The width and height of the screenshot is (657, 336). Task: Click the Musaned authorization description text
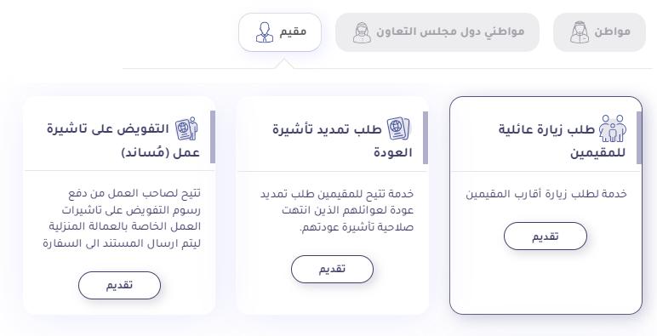coord(122,218)
